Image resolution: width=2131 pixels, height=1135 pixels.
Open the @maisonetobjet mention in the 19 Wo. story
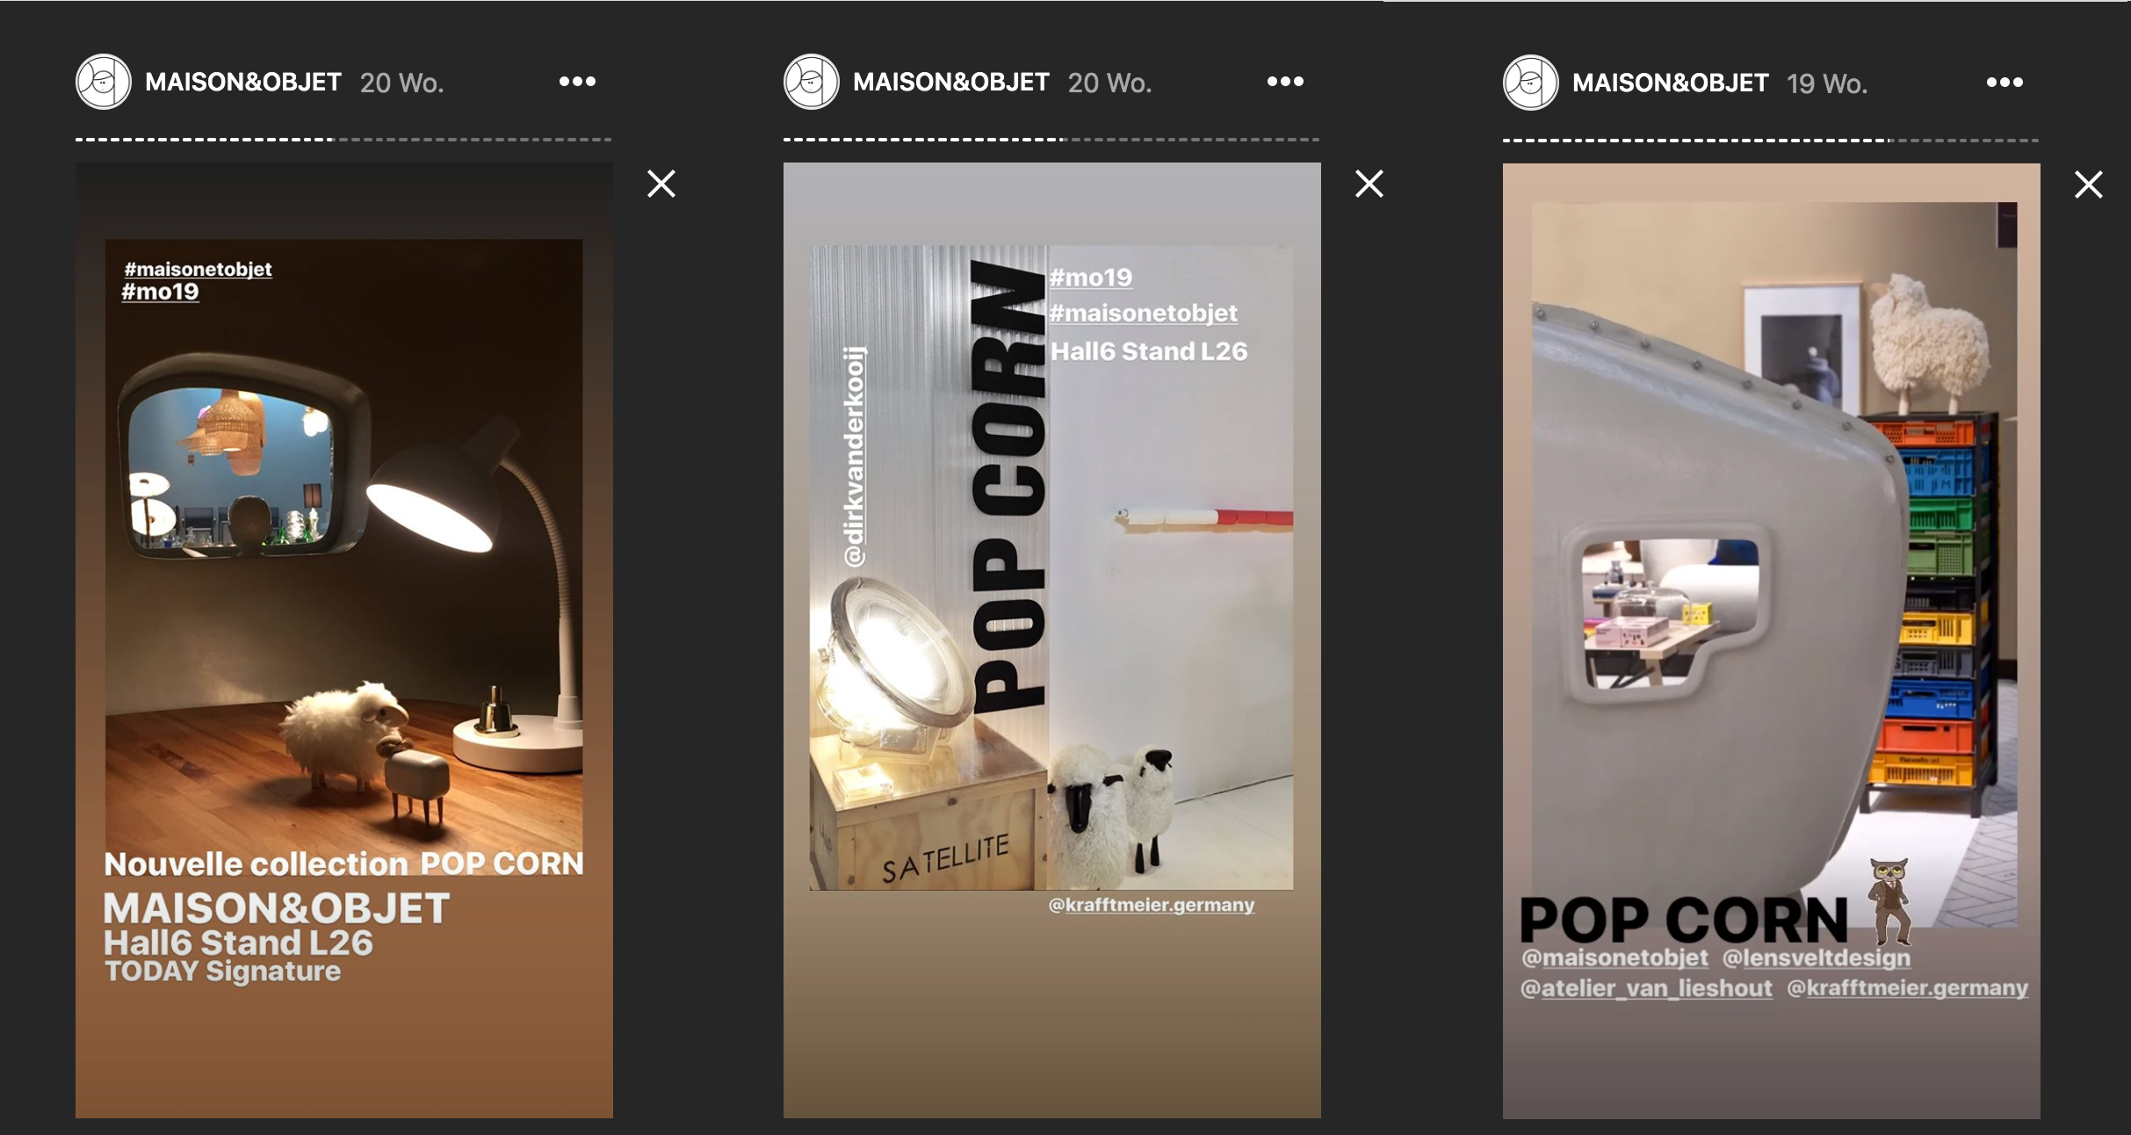[x=1615, y=958]
